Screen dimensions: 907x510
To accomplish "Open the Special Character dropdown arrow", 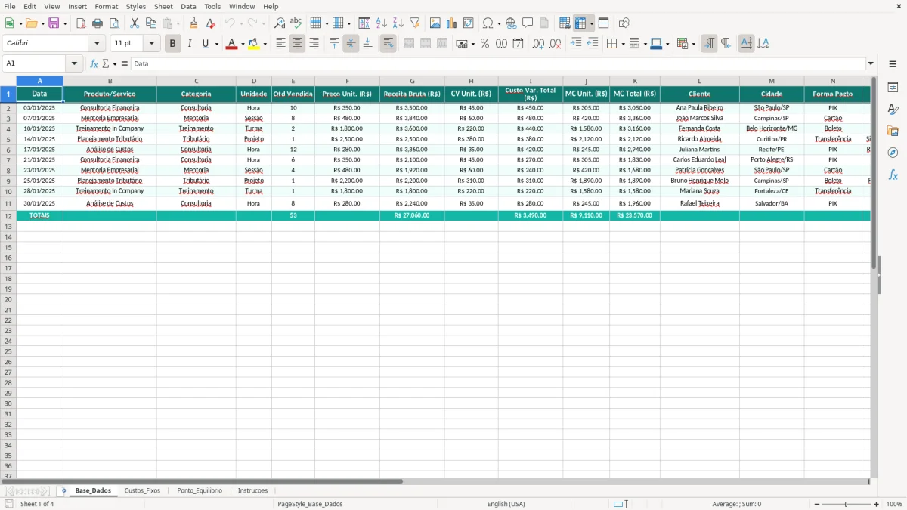I will pos(499,23).
